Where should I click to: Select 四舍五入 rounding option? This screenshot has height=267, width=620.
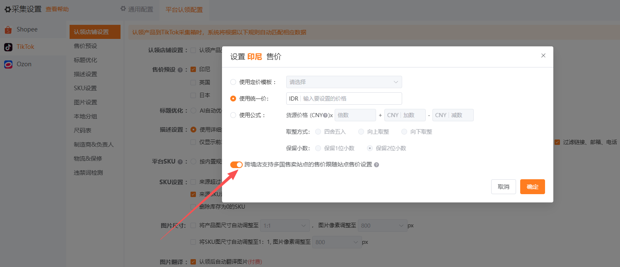(x=318, y=132)
